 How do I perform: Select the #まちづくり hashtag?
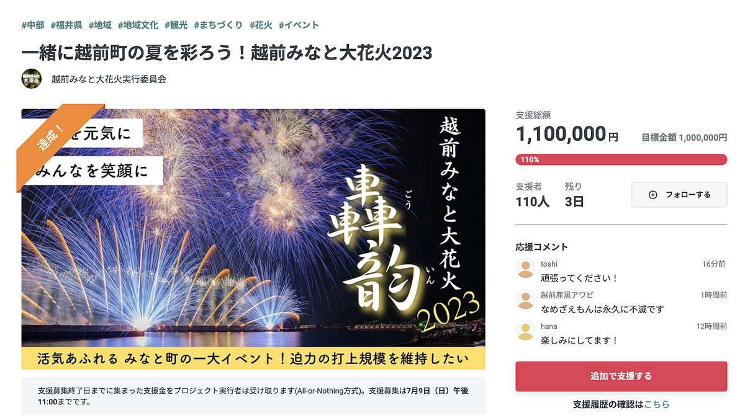pyautogui.click(x=218, y=25)
